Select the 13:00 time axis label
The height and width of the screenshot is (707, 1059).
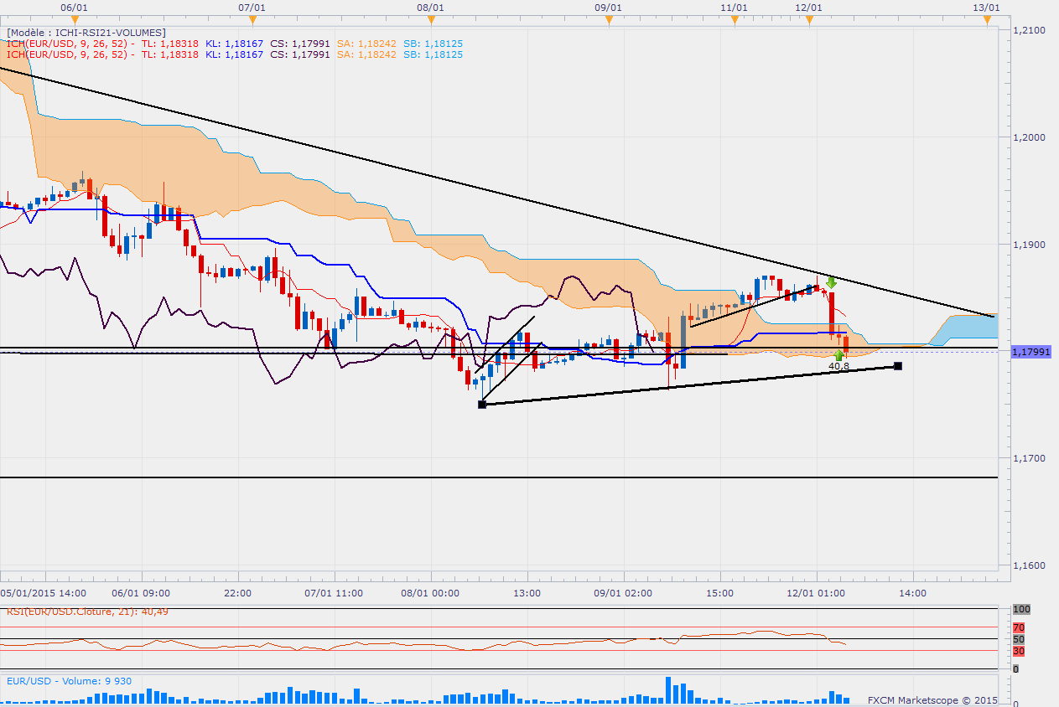click(527, 593)
